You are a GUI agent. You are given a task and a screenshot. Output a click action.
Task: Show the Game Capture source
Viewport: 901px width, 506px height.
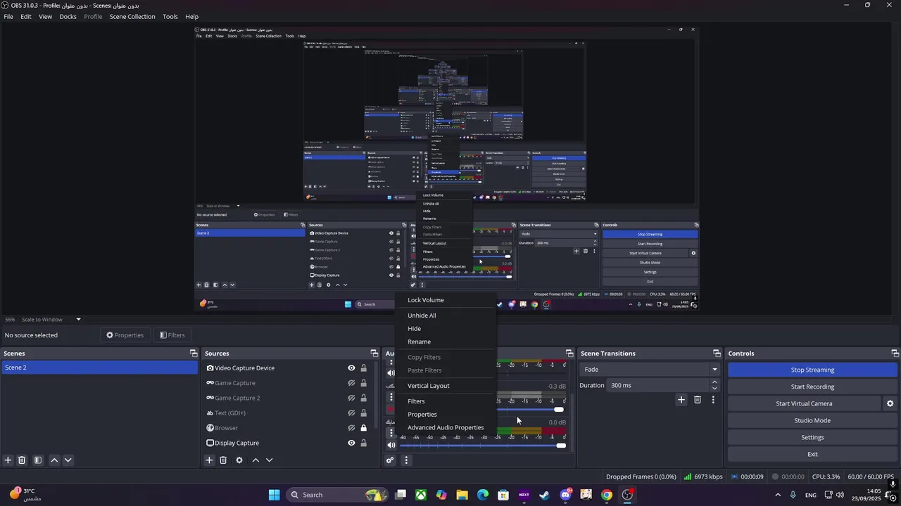[x=351, y=383]
